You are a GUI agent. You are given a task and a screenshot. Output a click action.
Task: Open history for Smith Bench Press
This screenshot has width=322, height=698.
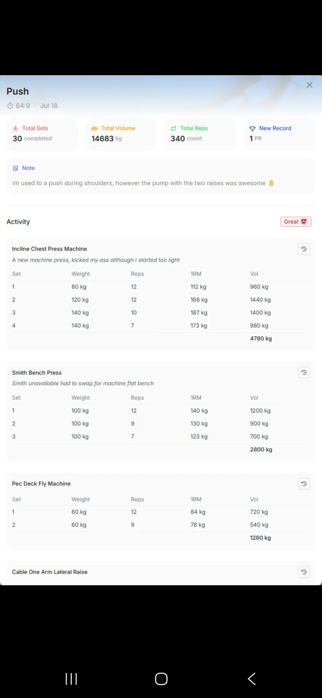(x=304, y=372)
